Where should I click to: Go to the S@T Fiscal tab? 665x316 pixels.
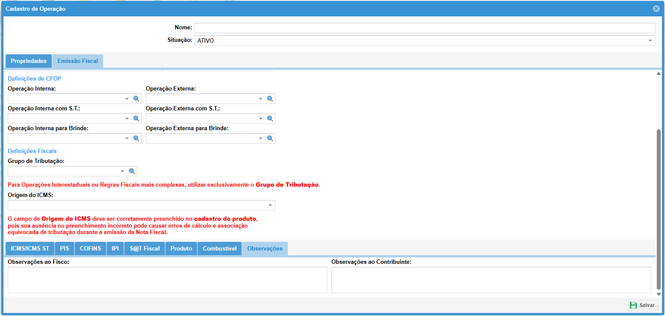click(x=145, y=249)
